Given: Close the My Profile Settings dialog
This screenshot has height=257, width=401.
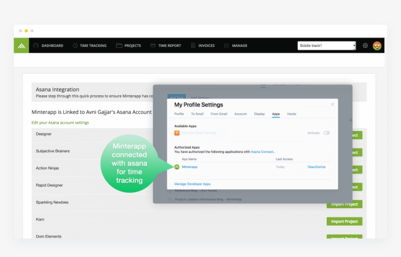Looking at the screenshot, I should point(333,104).
